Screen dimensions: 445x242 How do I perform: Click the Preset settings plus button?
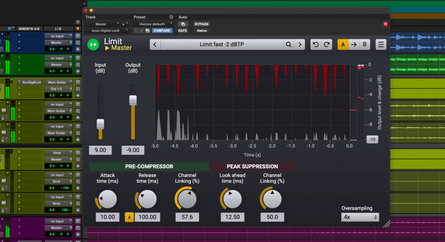(141, 31)
